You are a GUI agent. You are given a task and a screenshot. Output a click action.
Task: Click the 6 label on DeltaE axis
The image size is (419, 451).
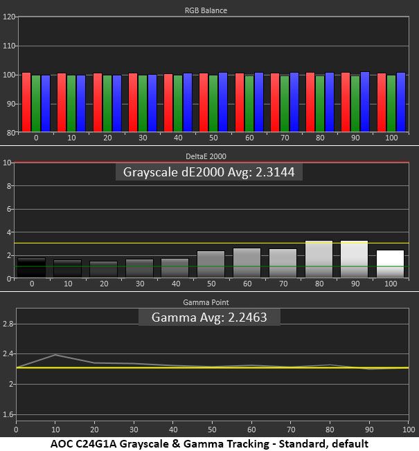coord(9,210)
